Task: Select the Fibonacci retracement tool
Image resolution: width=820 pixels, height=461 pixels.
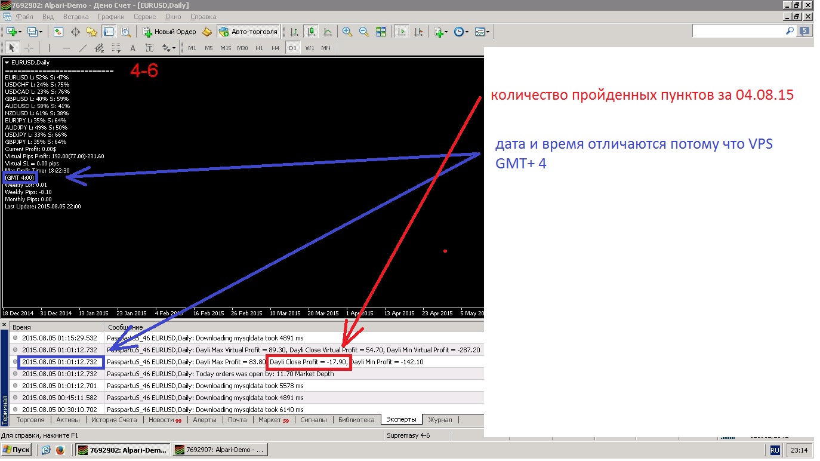Action: point(116,48)
